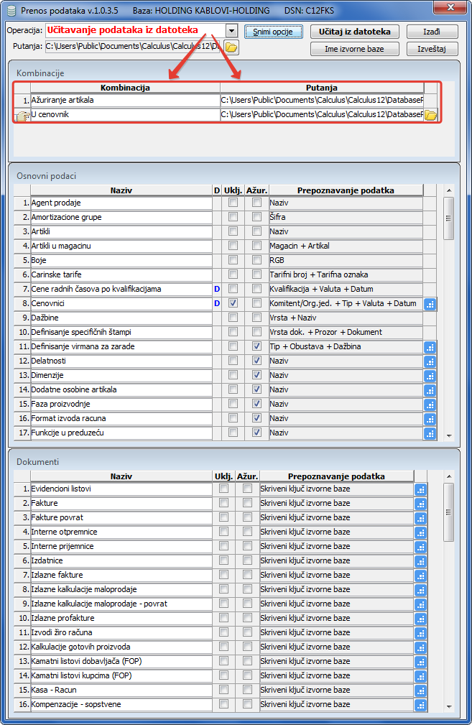This screenshot has width=472, height=725.
Task: Click blue icon beside Evidencioni listovi
Action: pos(421,489)
